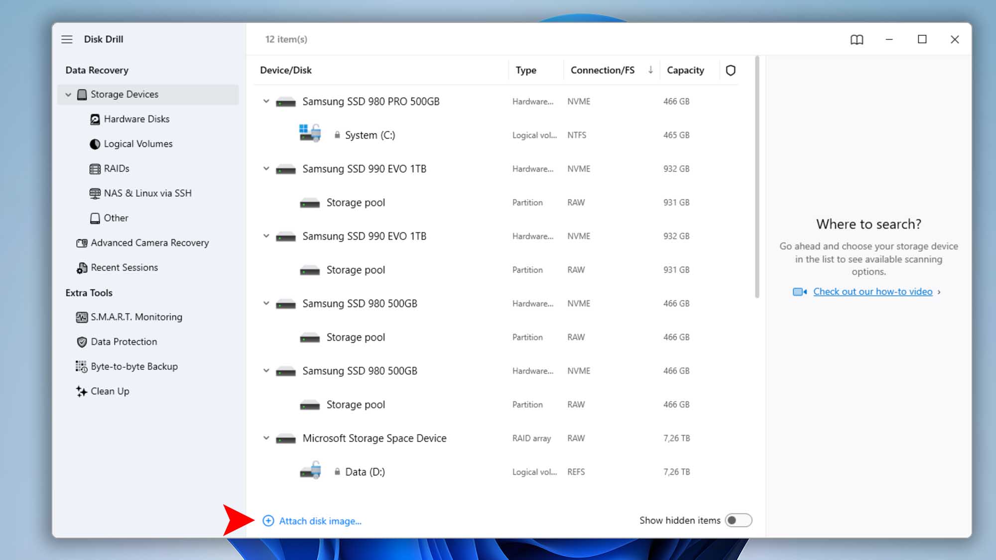Viewport: 996px width, 560px height.
Task: Show Recent Sessions
Action: [x=124, y=267]
